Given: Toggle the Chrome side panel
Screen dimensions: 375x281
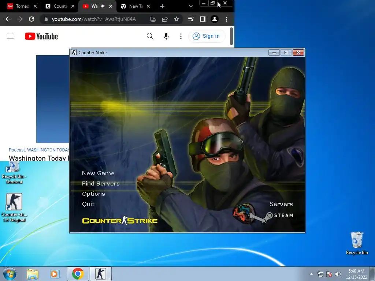Looking at the screenshot, I should (203, 19).
